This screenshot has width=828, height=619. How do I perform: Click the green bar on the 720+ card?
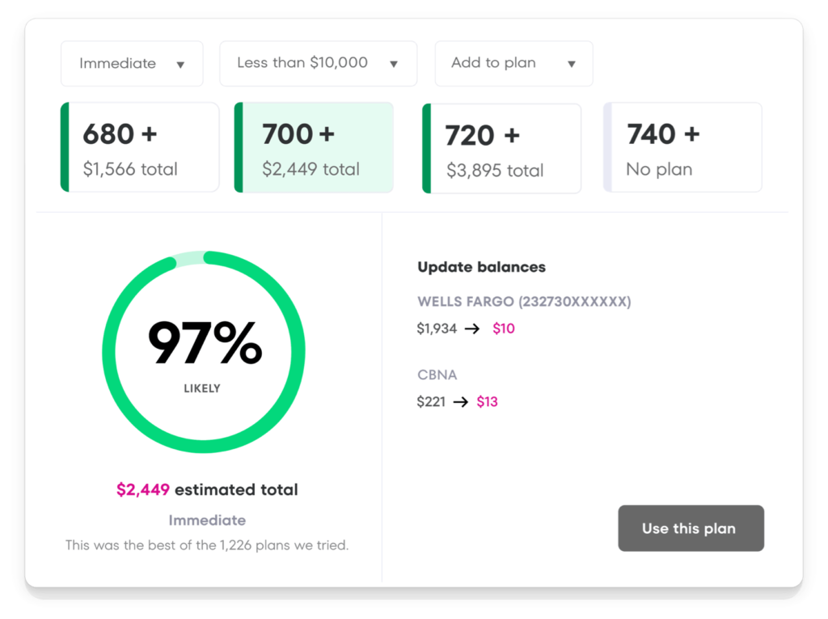(426, 146)
